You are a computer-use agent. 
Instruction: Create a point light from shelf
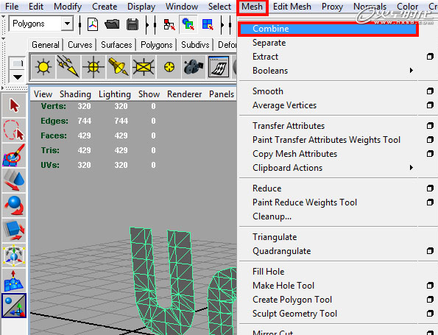pos(93,67)
